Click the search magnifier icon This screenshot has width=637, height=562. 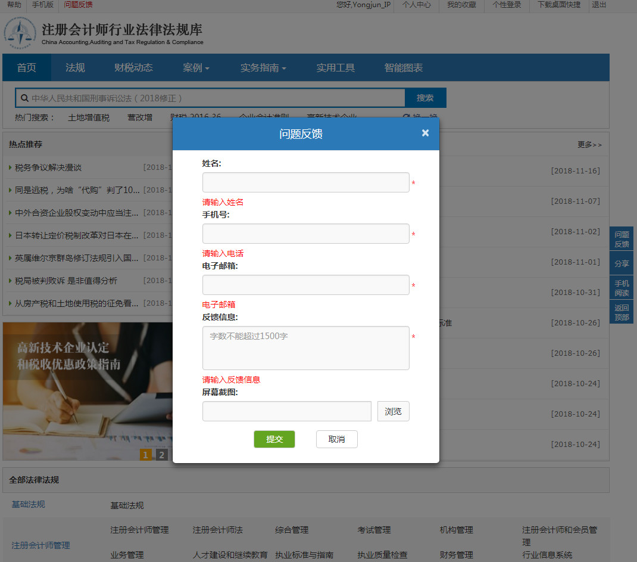pyautogui.click(x=24, y=98)
